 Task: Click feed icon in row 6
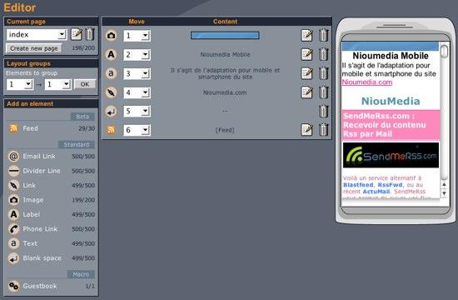[111, 130]
